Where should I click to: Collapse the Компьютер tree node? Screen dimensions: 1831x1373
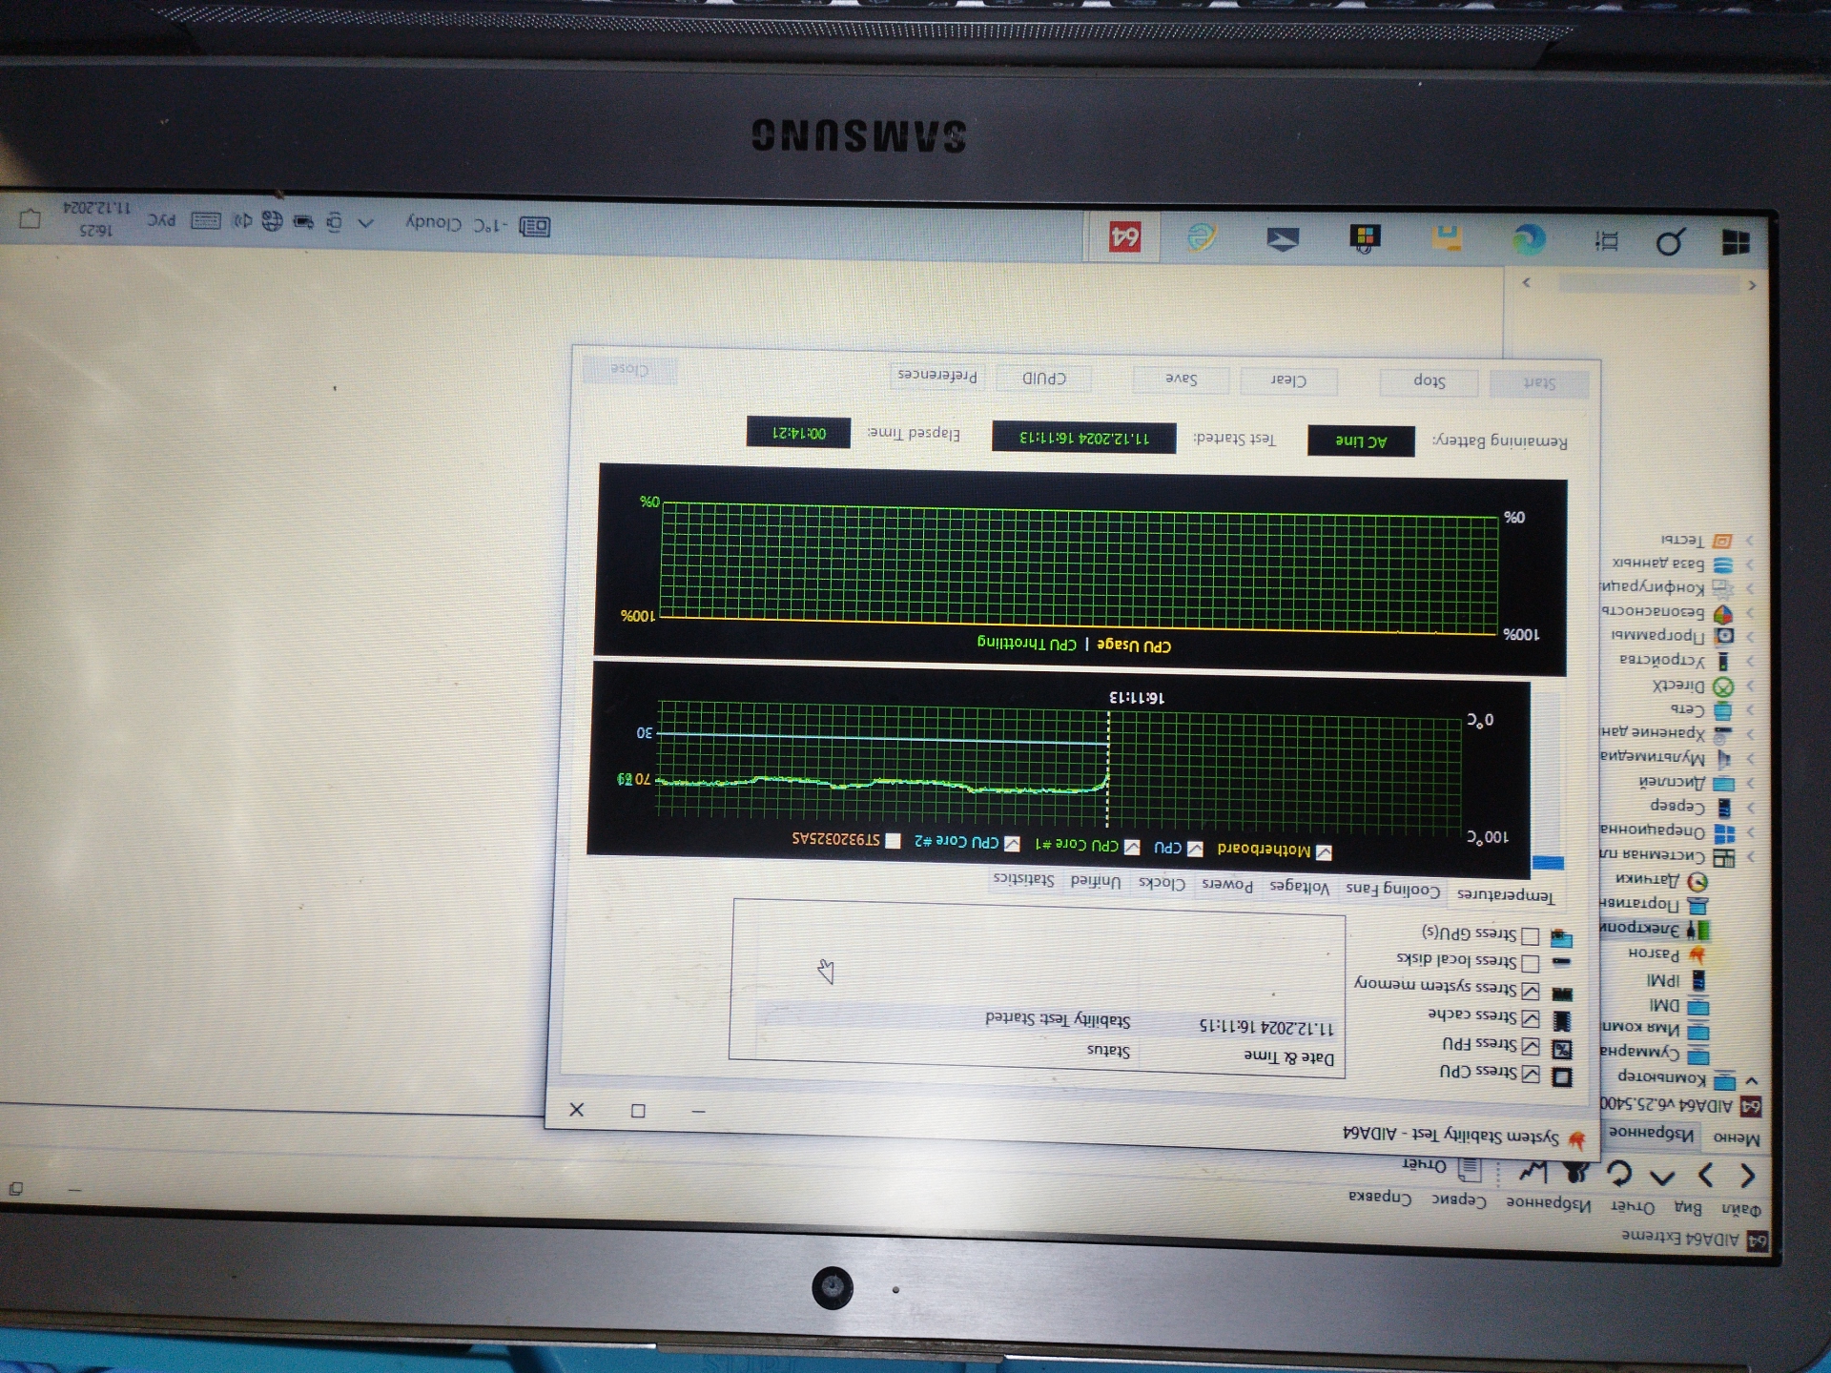click(x=1751, y=1081)
